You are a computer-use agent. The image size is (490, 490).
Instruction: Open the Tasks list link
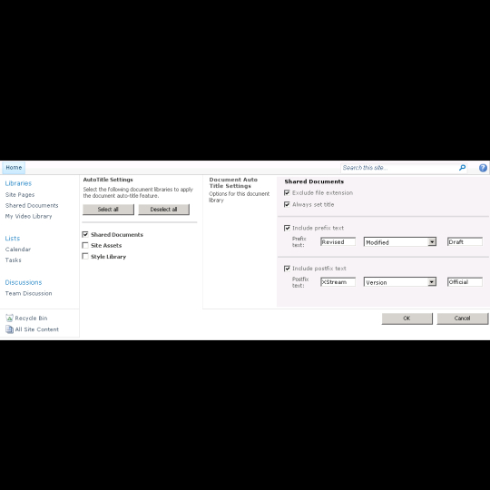(13, 260)
